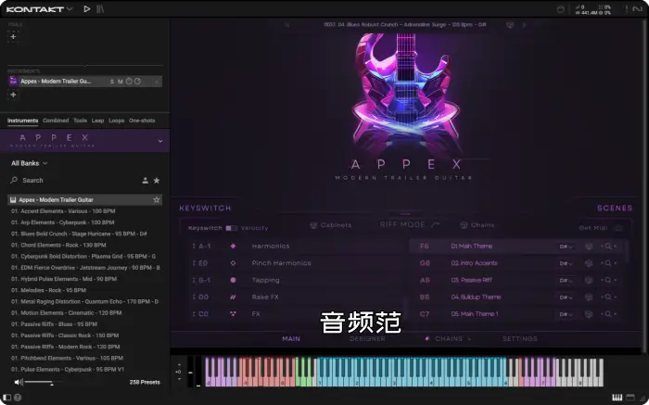The image size is (649, 405).
Task: Click the diamond icon on the Harmonics row
Action: point(233,247)
